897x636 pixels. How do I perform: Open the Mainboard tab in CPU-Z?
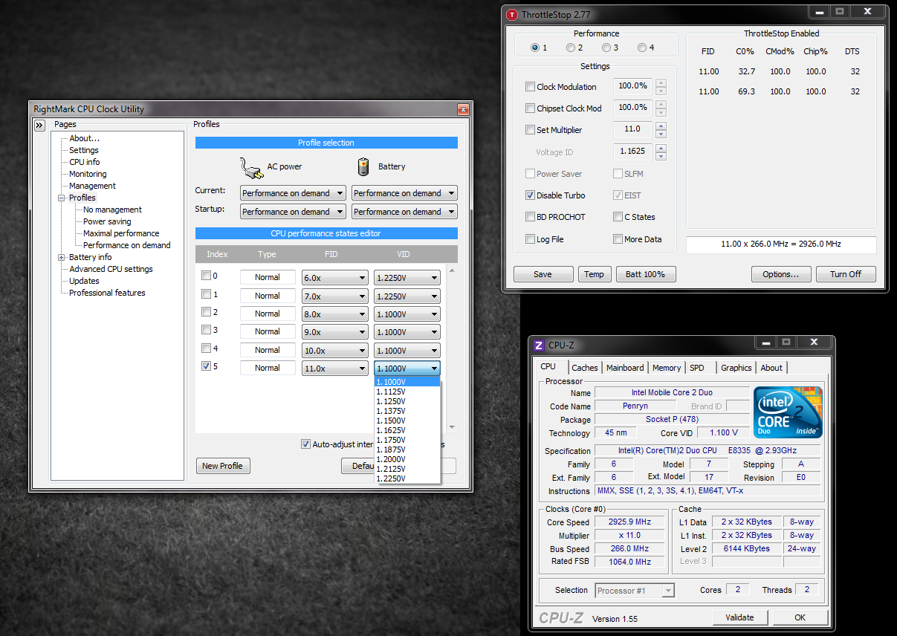click(625, 368)
